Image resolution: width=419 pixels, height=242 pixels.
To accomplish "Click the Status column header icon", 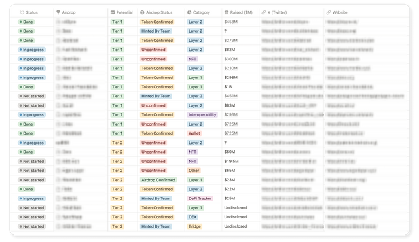I will pos(22,12).
